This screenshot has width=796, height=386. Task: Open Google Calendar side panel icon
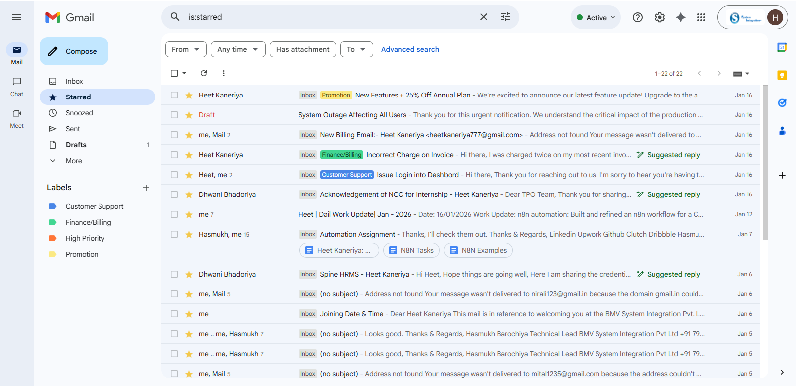tap(782, 47)
